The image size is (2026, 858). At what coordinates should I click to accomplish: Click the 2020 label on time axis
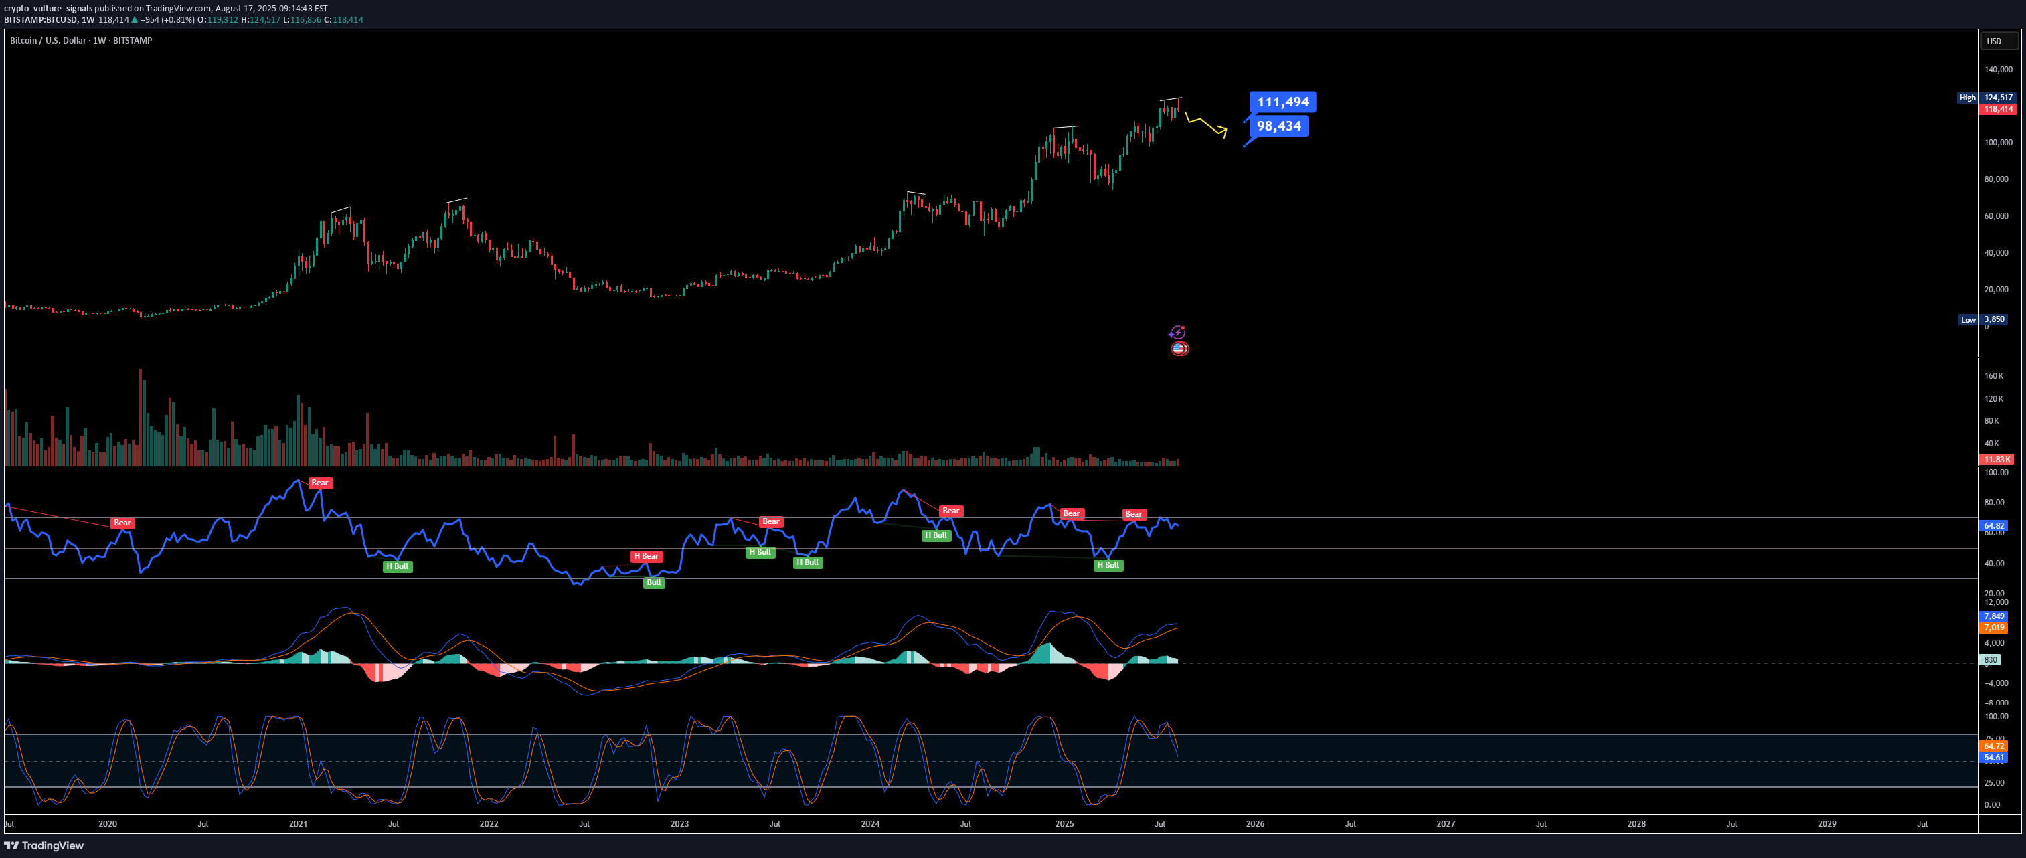click(108, 823)
